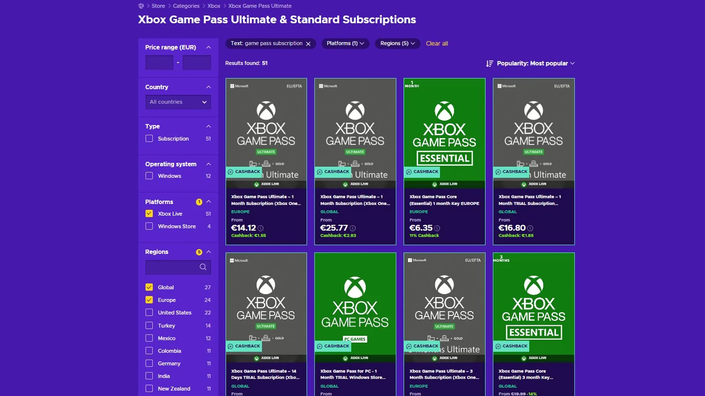Image resolution: width=705 pixels, height=396 pixels.
Task: Uncheck the Xbox Live platform checkbox
Action: click(x=149, y=214)
